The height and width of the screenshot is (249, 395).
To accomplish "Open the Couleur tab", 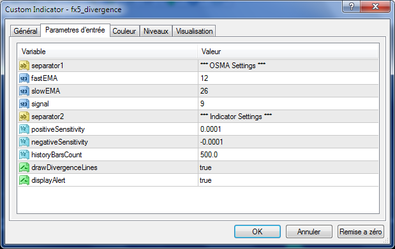I will pos(124,31).
